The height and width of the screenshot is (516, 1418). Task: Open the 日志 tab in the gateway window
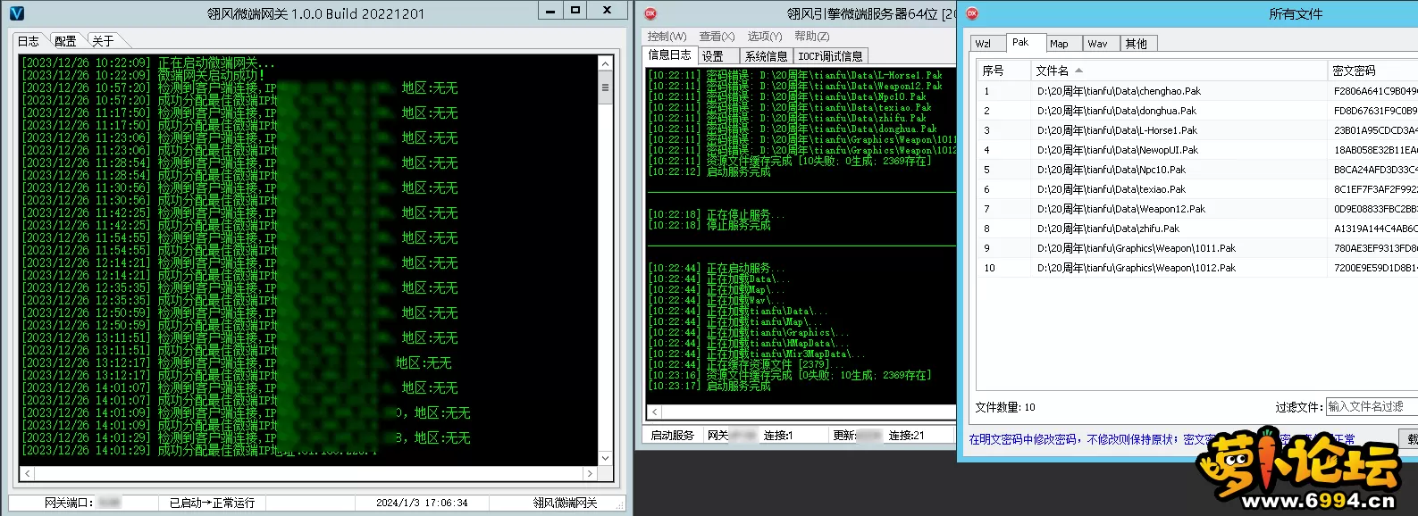point(29,41)
